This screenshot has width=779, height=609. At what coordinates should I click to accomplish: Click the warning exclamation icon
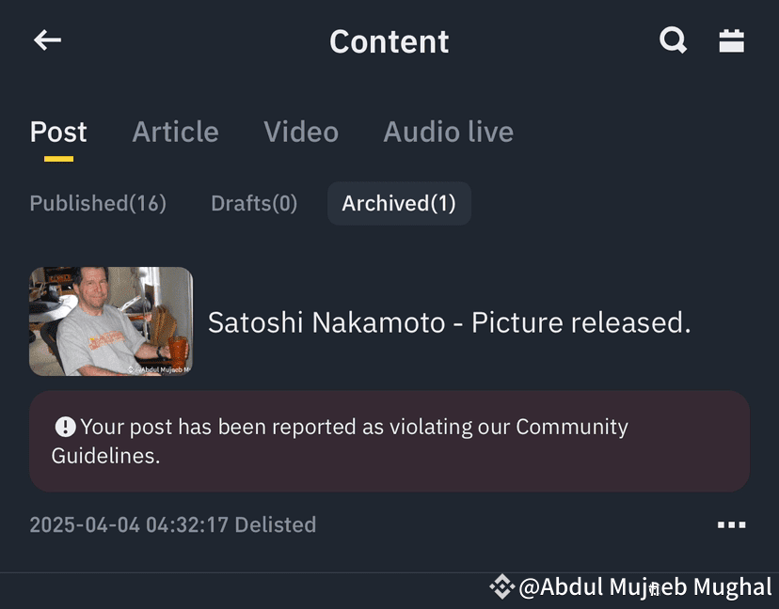(65, 427)
